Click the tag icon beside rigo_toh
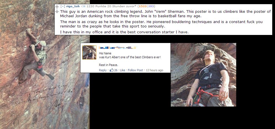Viewport: 275px width, 129px height. click(x=83, y=6)
